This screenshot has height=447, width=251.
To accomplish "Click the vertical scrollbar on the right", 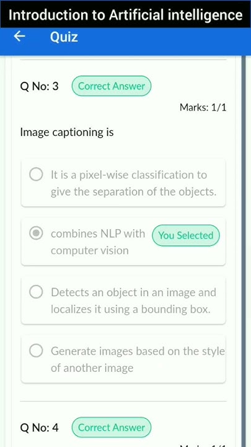I will 244,251.
